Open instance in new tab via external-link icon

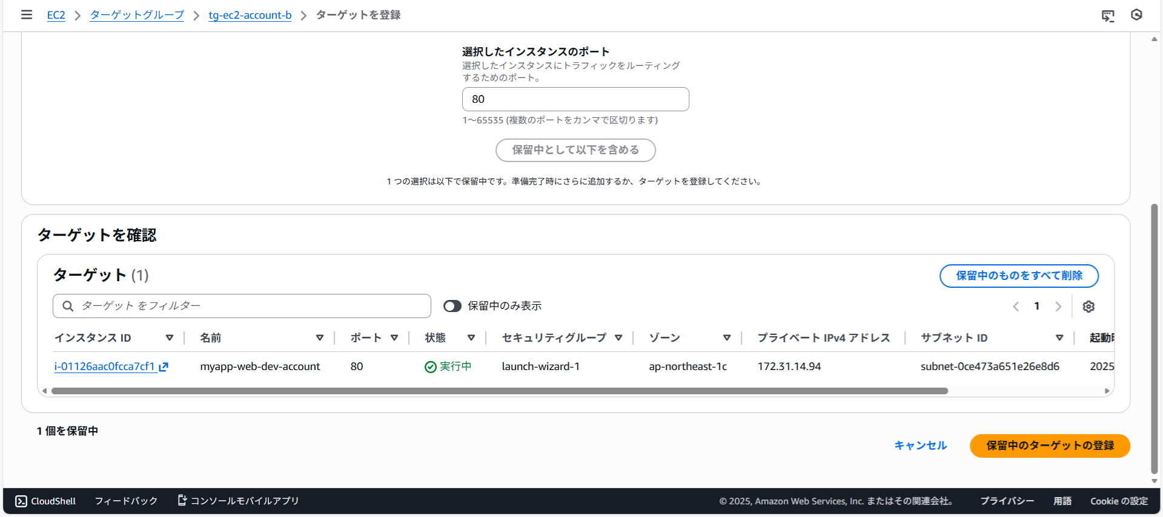pyautogui.click(x=164, y=366)
